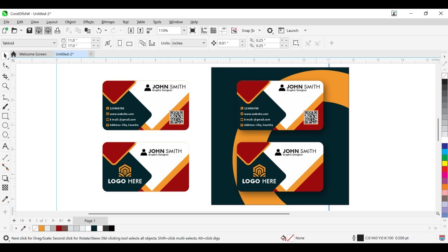
Task: Toggle Show Grid button
Action: coord(213,30)
